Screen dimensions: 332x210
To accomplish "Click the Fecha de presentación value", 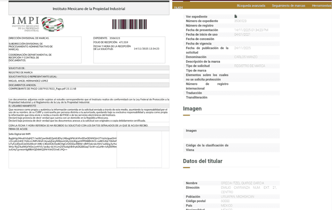I will (251, 30).
